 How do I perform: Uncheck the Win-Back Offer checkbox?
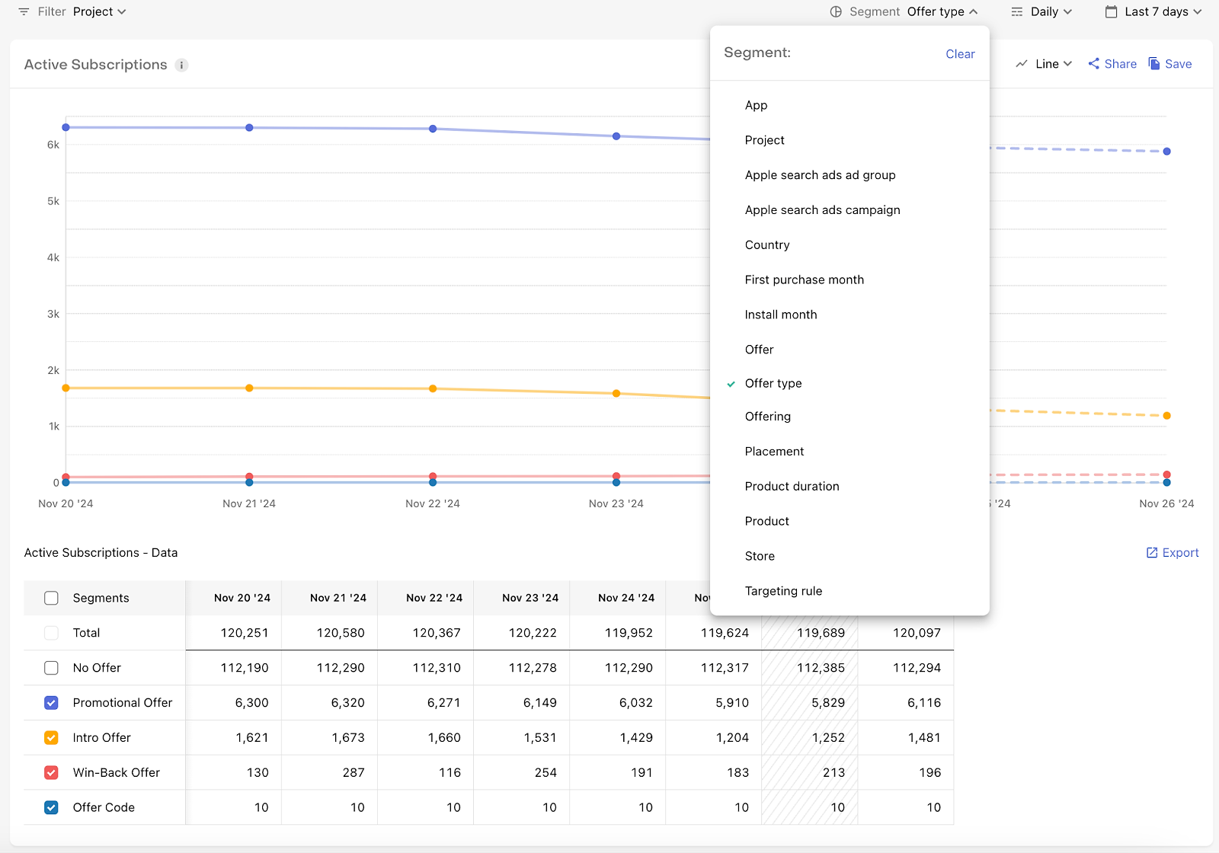[x=51, y=773]
